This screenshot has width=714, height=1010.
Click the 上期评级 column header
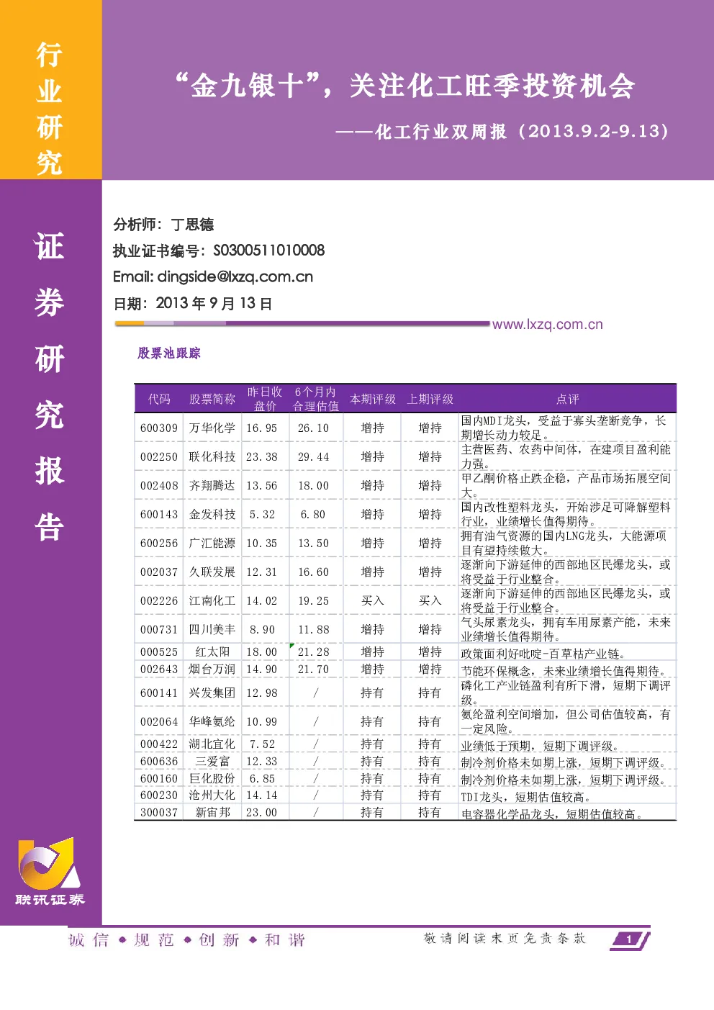click(x=430, y=399)
